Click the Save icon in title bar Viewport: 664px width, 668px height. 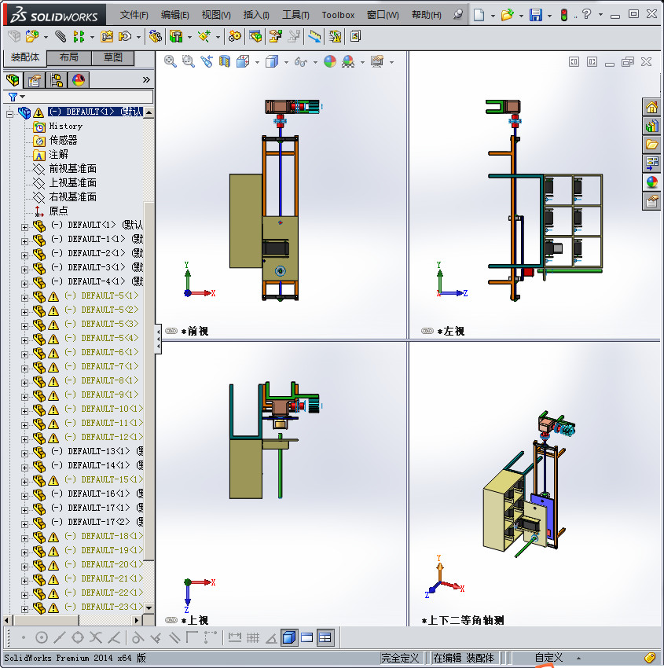click(535, 15)
